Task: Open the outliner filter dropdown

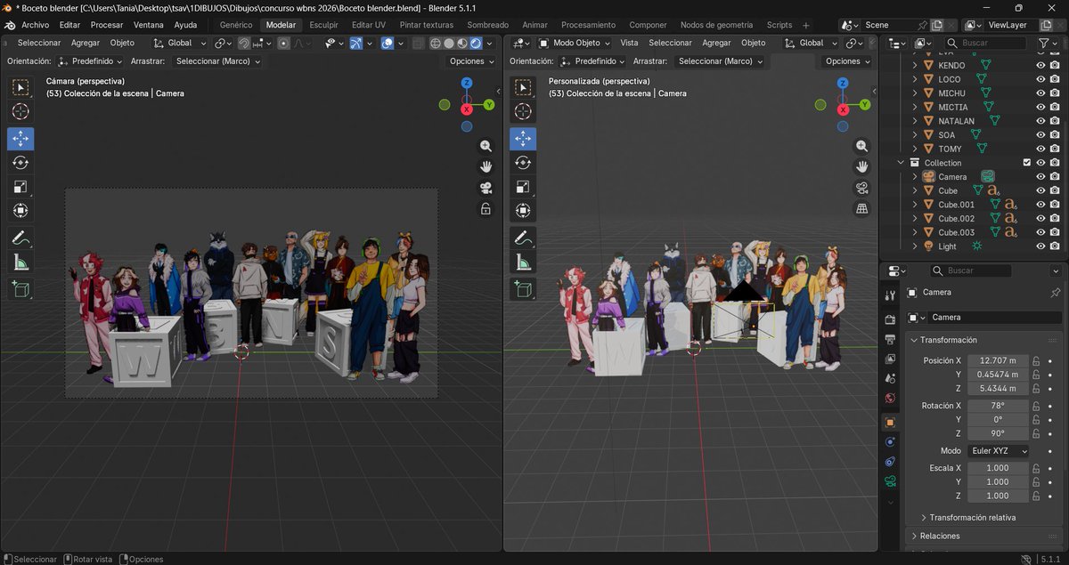Action: click(1048, 43)
